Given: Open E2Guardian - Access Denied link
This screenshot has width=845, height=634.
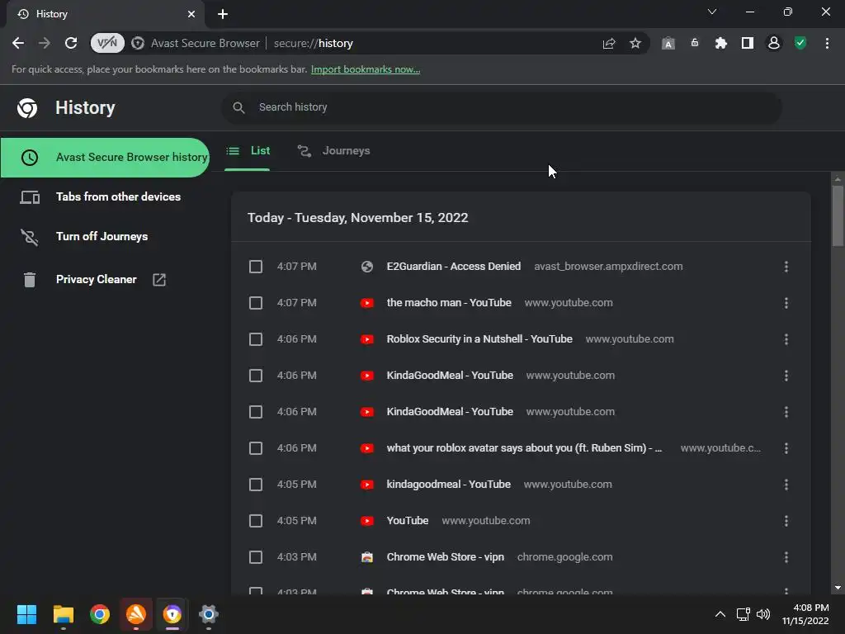Looking at the screenshot, I should [454, 267].
